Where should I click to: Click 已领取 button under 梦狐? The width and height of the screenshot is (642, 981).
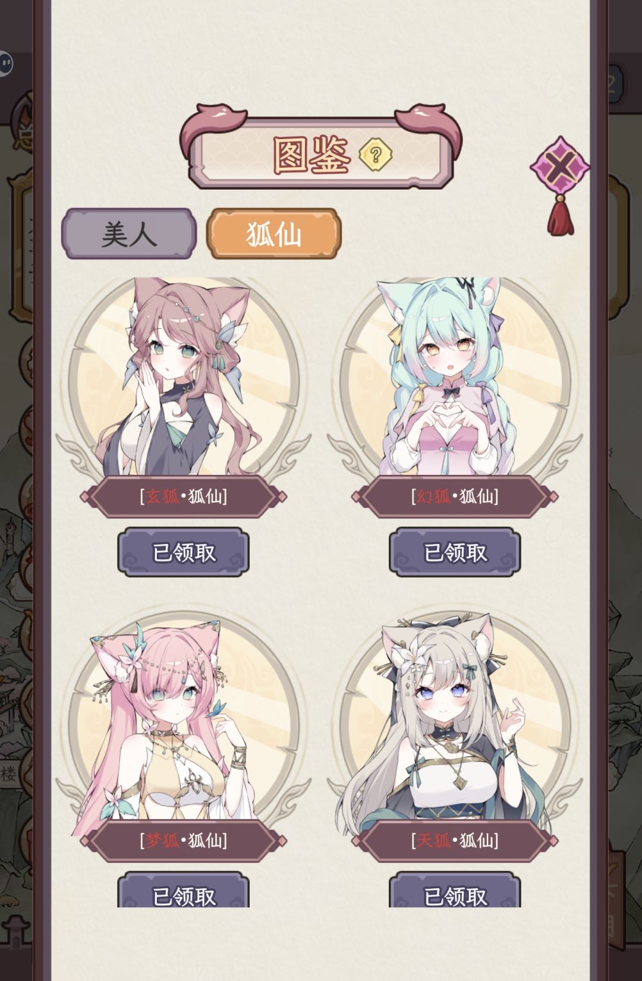click(x=183, y=890)
